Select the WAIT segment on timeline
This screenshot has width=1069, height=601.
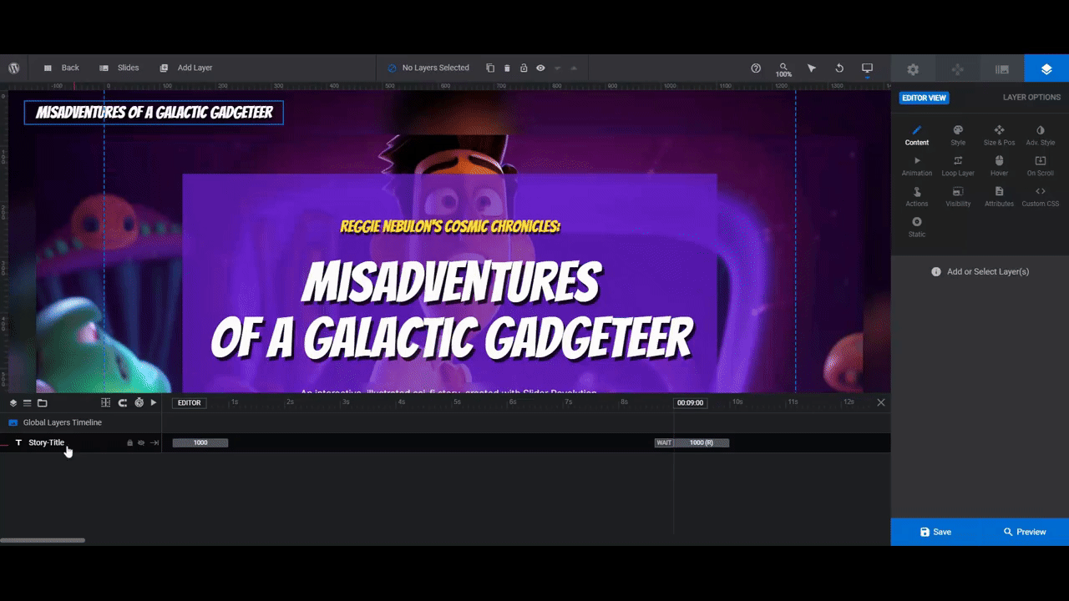click(664, 442)
